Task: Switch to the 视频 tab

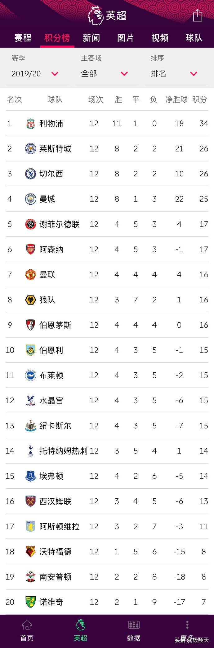Action: 159,38
